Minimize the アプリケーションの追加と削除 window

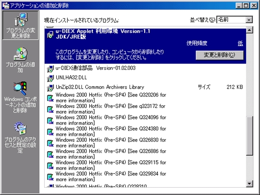point(238,5)
